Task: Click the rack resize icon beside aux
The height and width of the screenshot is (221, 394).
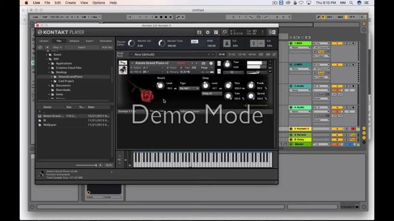Action: click(x=274, y=55)
